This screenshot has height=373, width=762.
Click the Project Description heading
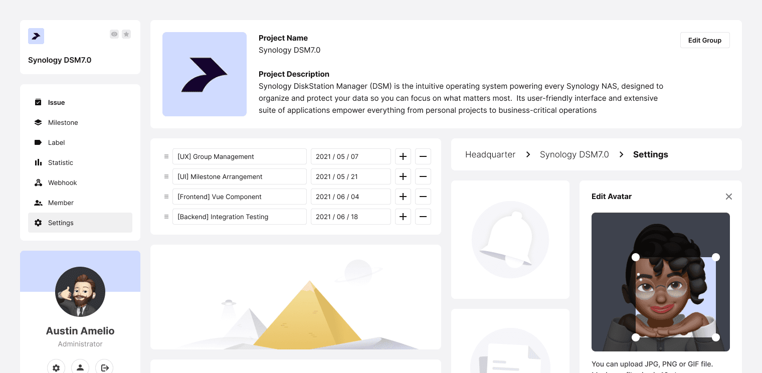(294, 74)
